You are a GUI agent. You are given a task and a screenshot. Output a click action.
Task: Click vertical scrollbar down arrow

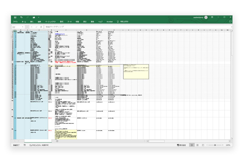[x=232, y=138]
